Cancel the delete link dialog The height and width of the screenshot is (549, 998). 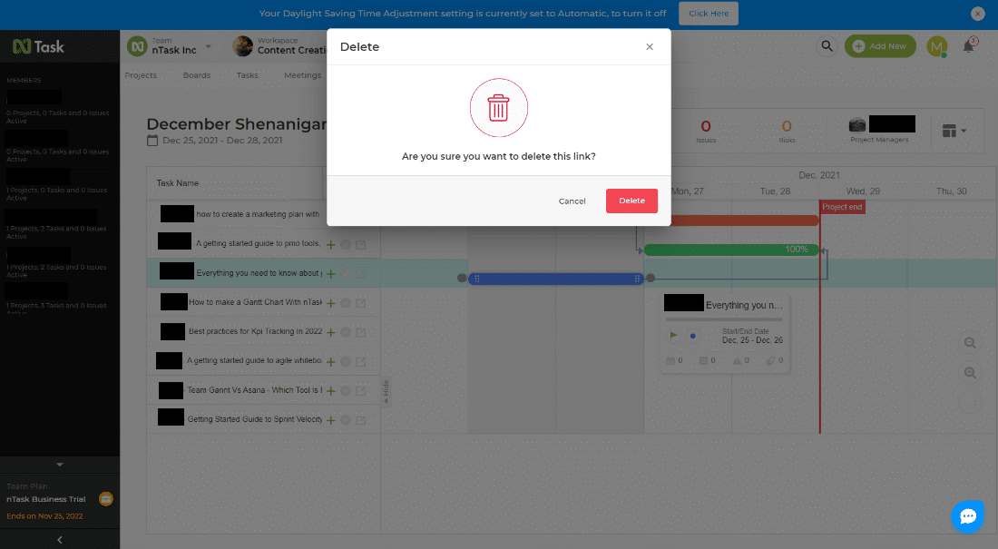point(572,201)
